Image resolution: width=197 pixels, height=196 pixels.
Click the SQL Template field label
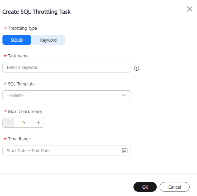(21, 84)
